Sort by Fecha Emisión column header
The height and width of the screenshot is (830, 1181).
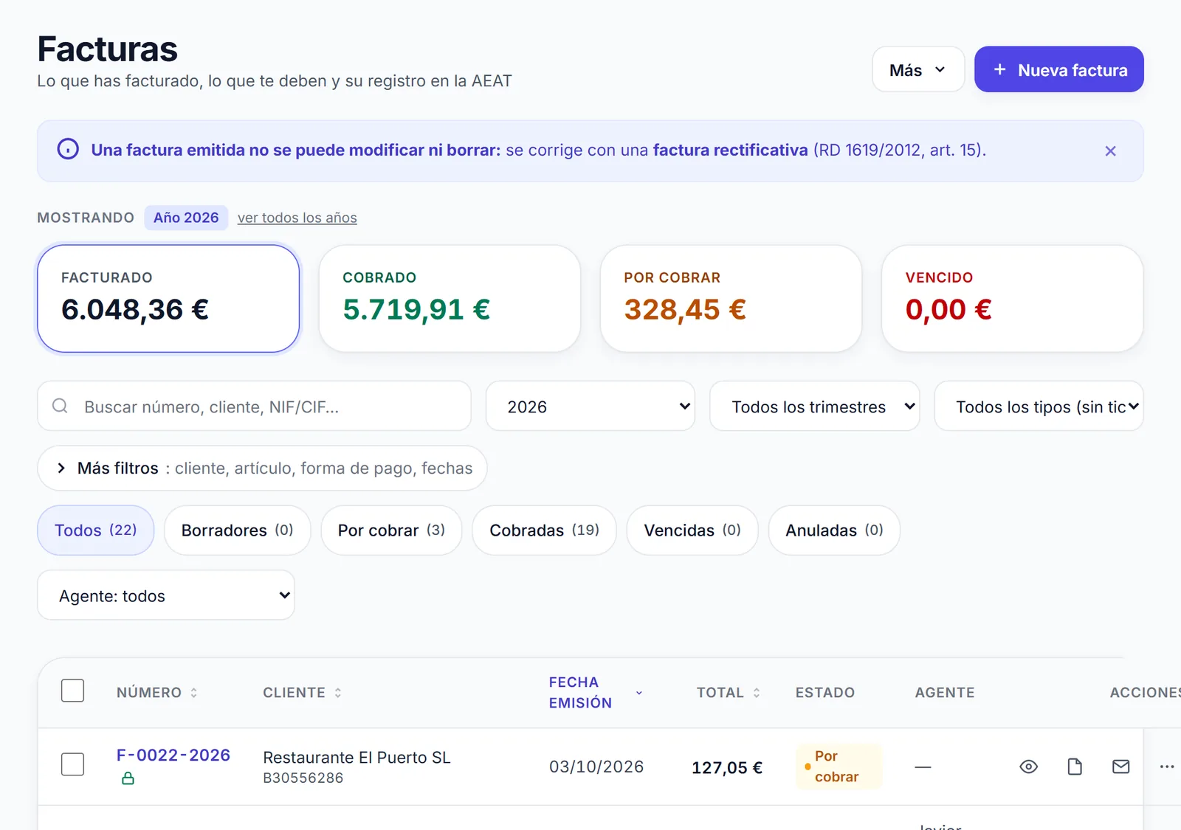coord(596,693)
